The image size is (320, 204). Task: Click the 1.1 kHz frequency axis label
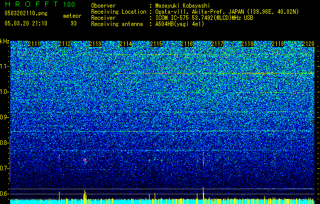pos(4,66)
